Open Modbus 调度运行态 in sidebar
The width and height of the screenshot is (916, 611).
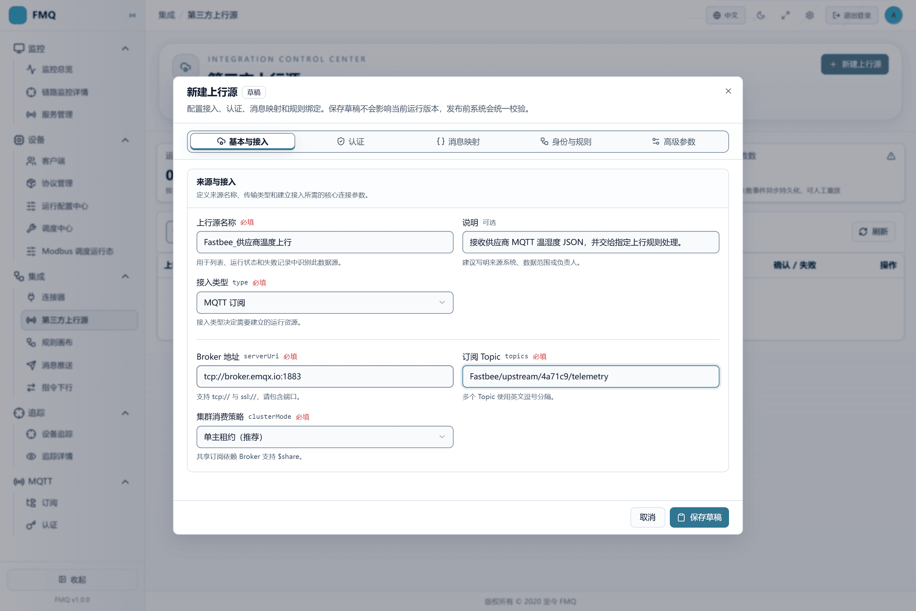[80, 251]
